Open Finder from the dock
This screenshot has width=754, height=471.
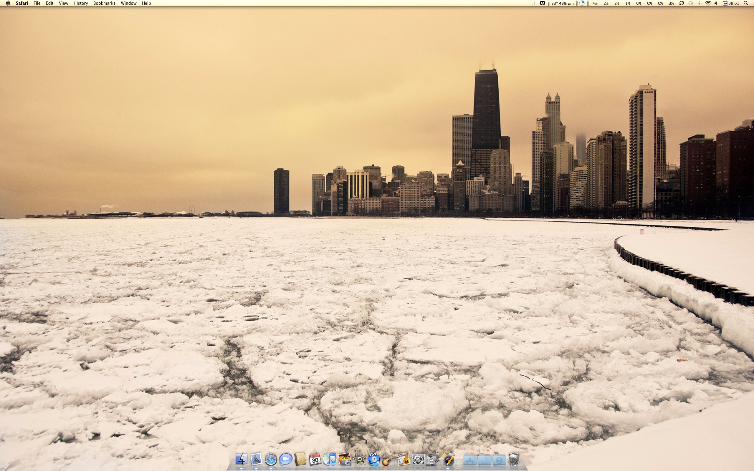[241, 460]
